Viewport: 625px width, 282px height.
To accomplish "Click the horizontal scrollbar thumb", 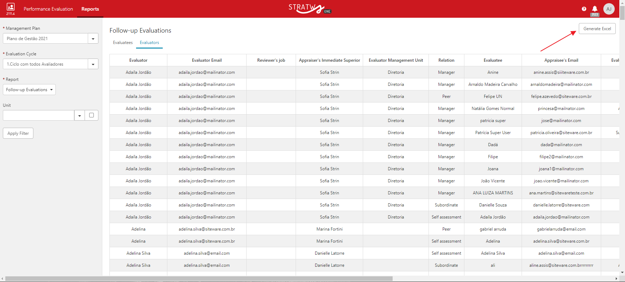I will coord(199,278).
